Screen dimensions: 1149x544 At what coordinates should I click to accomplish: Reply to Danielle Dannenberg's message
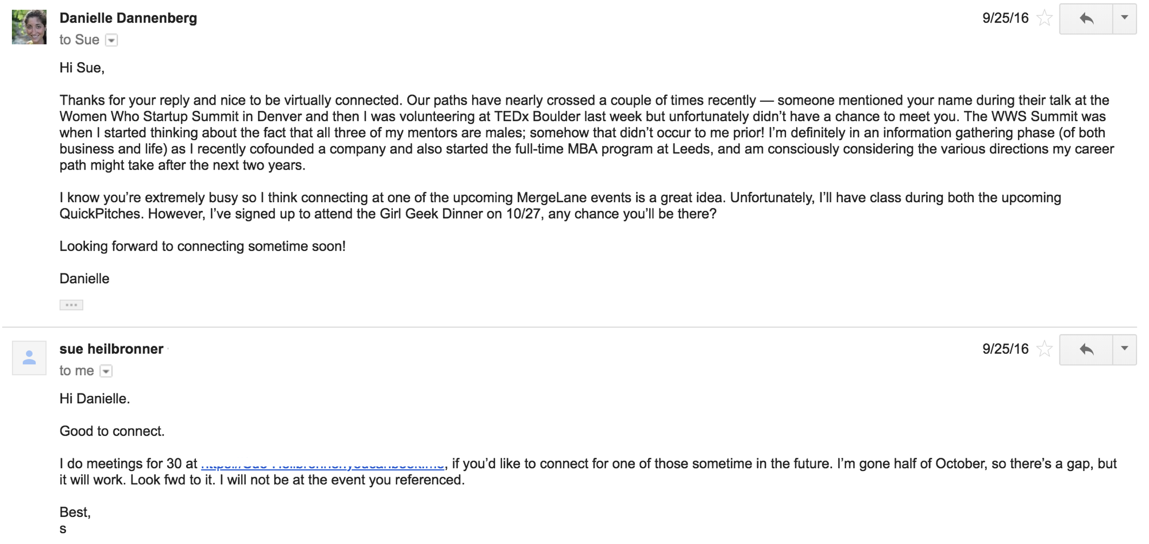(x=1086, y=18)
